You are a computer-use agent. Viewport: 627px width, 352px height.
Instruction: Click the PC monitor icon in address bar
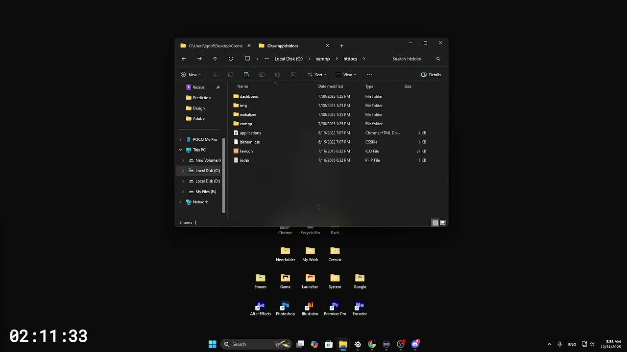point(247,59)
